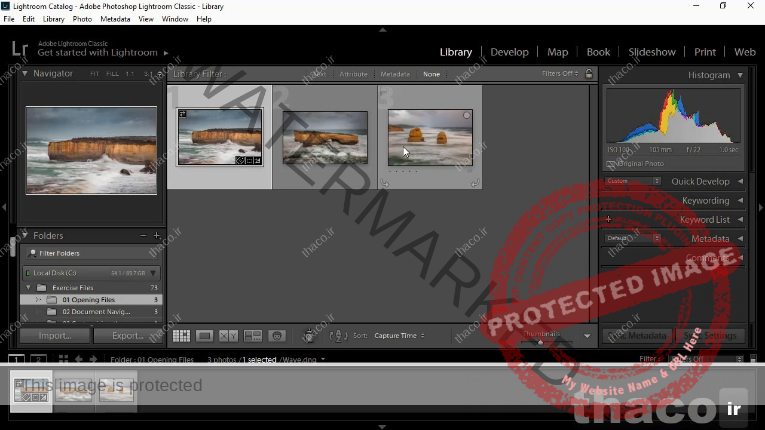This screenshot has height=430, width=765.
Task: Open the Metadata menu
Action: (x=115, y=19)
